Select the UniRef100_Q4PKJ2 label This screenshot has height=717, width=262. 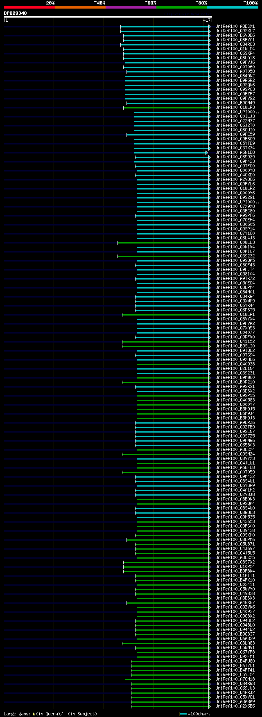click(x=235, y=693)
